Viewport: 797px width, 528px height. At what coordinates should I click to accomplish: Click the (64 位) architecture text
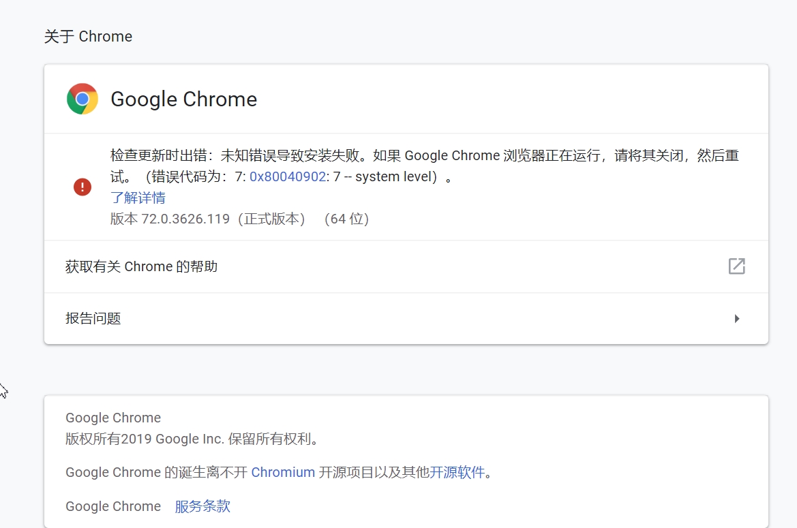click(x=346, y=219)
